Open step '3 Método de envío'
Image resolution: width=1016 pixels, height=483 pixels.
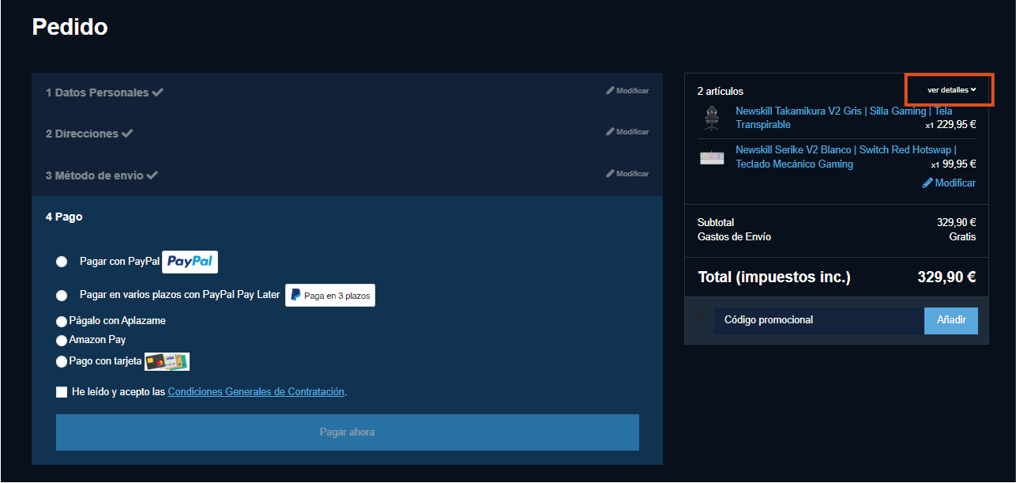pos(102,175)
